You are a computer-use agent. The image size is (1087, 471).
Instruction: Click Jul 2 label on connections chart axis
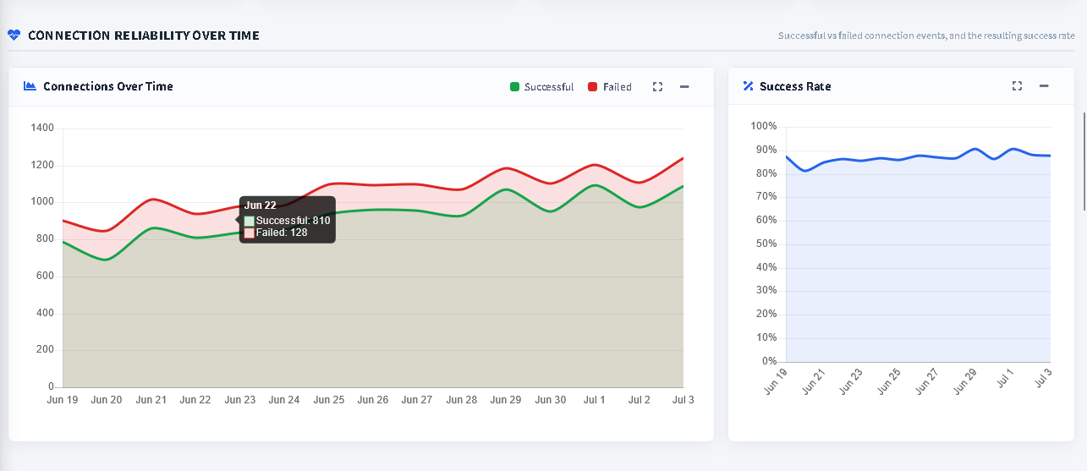tap(639, 400)
